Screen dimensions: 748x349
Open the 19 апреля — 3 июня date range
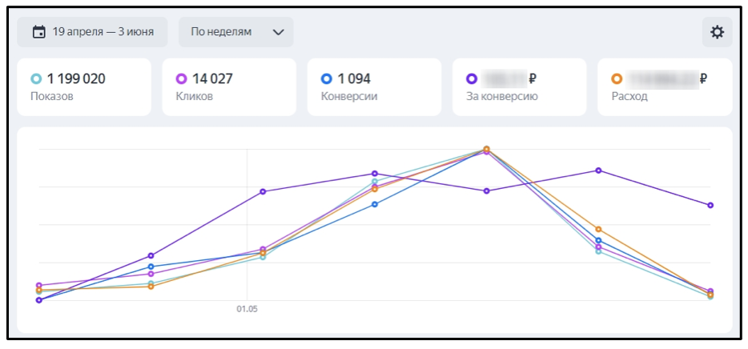pyautogui.click(x=92, y=32)
